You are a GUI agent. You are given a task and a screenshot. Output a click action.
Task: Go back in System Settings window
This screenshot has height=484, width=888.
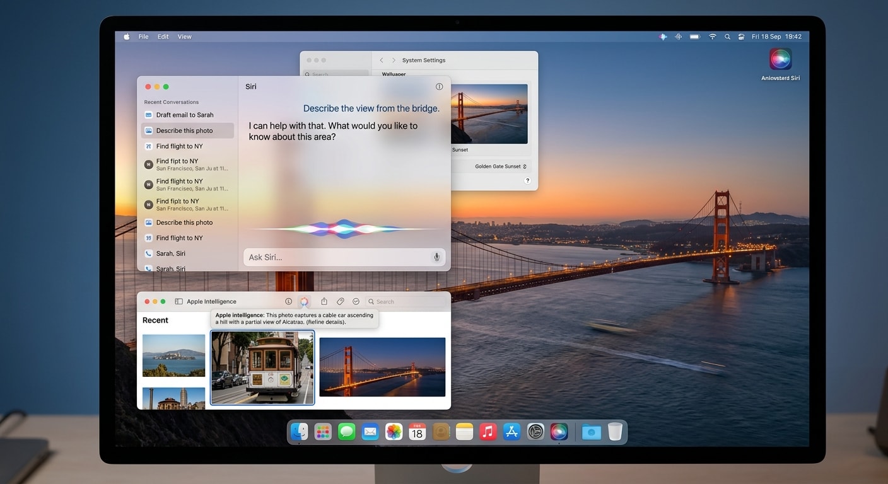[x=382, y=60]
